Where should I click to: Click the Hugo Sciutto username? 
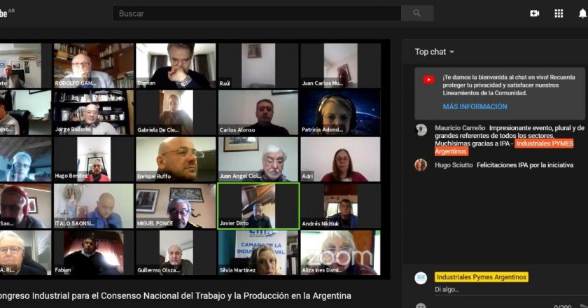click(454, 165)
